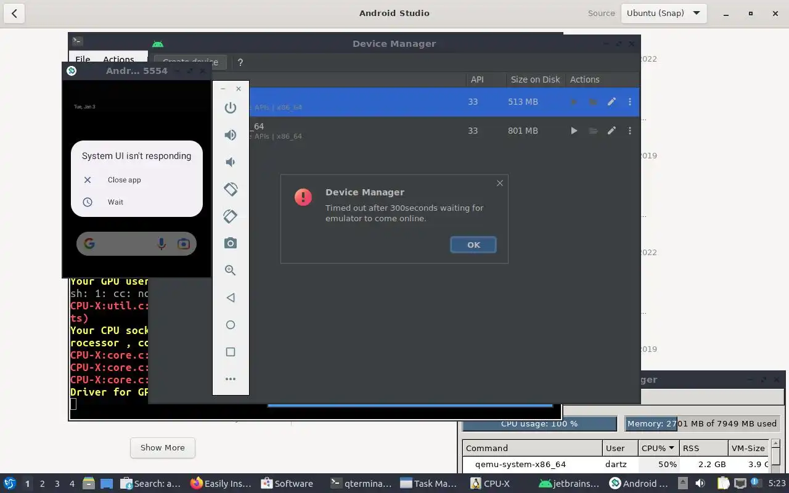Open folder icon of 801 MB device
Image resolution: width=789 pixels, height=493 pixels.
click(593, 131)
